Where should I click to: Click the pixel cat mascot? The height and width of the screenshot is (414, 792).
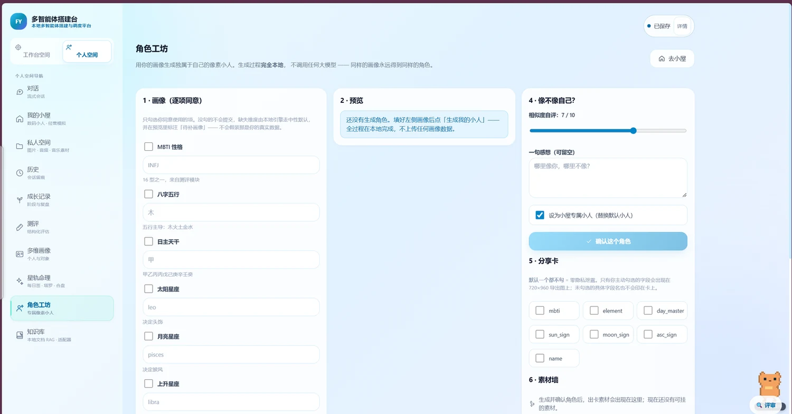click(769, 384)
